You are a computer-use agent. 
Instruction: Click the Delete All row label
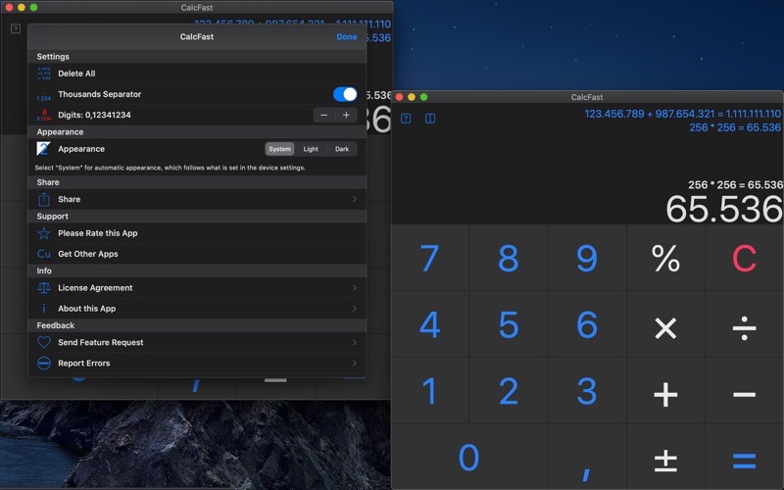tap(76, 73)
